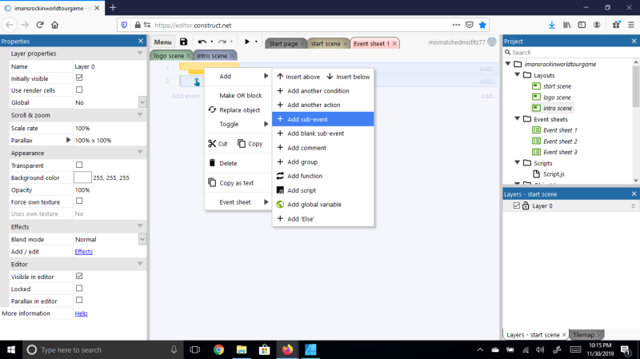Open the Menu button in the editor

click(162, 42)
